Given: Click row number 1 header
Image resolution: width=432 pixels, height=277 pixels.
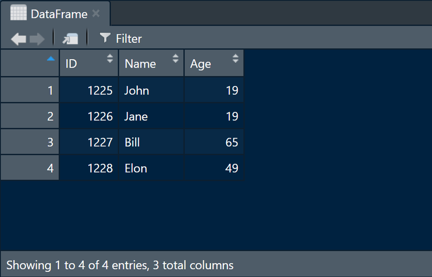Looking at the screenshot, I should tap(30, 90).
